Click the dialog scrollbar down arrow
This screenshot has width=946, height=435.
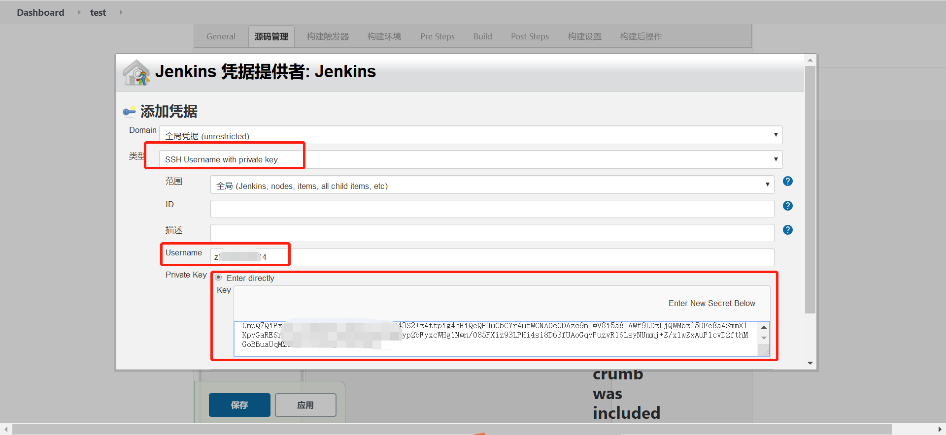[x=810, y=363]
